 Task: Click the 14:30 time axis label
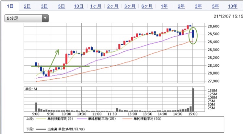point(178,114)
